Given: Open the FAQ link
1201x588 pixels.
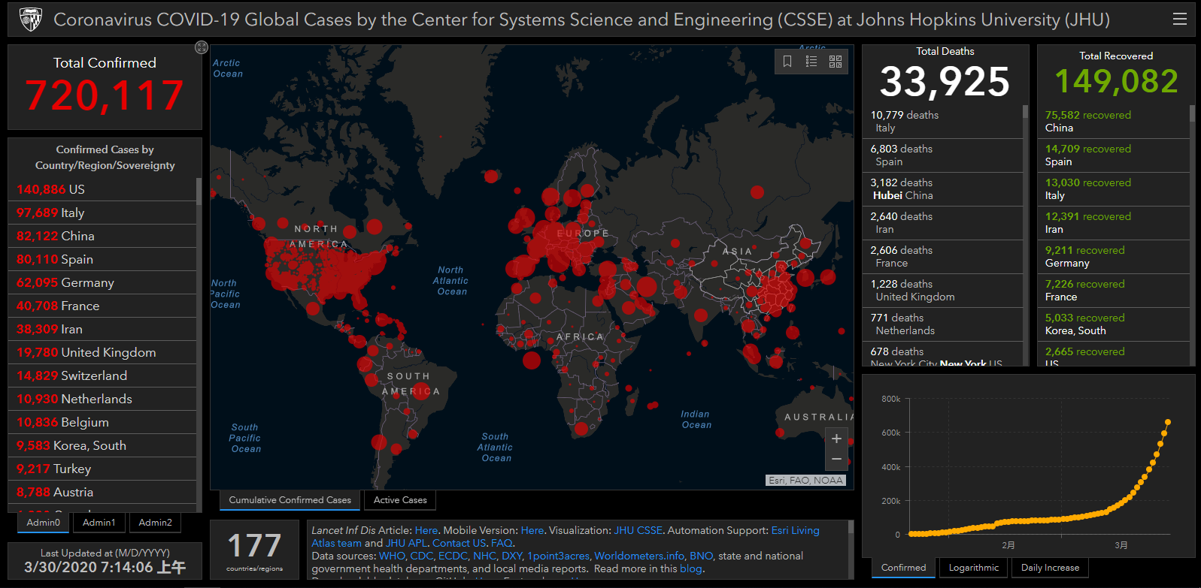Looking at the screenshot, I should click(x=502, y=543).
